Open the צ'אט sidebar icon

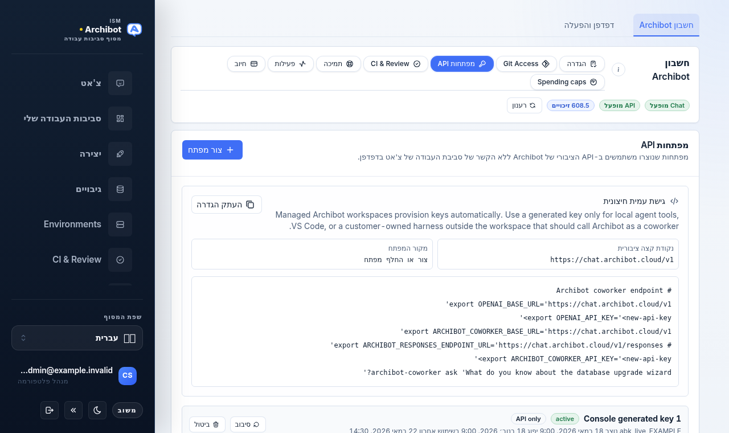tap(120, 83)
